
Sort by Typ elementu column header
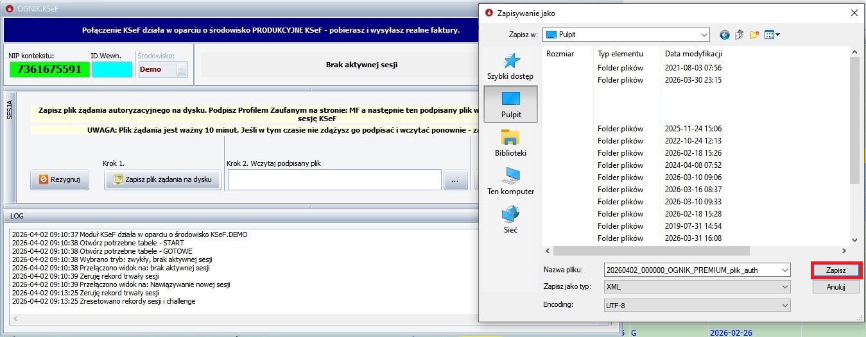[620, 54]
